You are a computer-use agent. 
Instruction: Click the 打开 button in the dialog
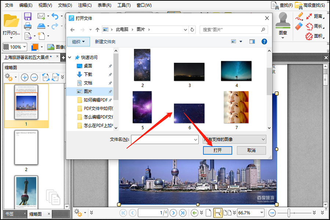point(217,150)
